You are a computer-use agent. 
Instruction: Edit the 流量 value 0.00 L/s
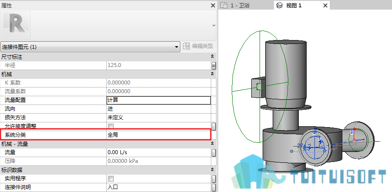[x=159, y=152]
